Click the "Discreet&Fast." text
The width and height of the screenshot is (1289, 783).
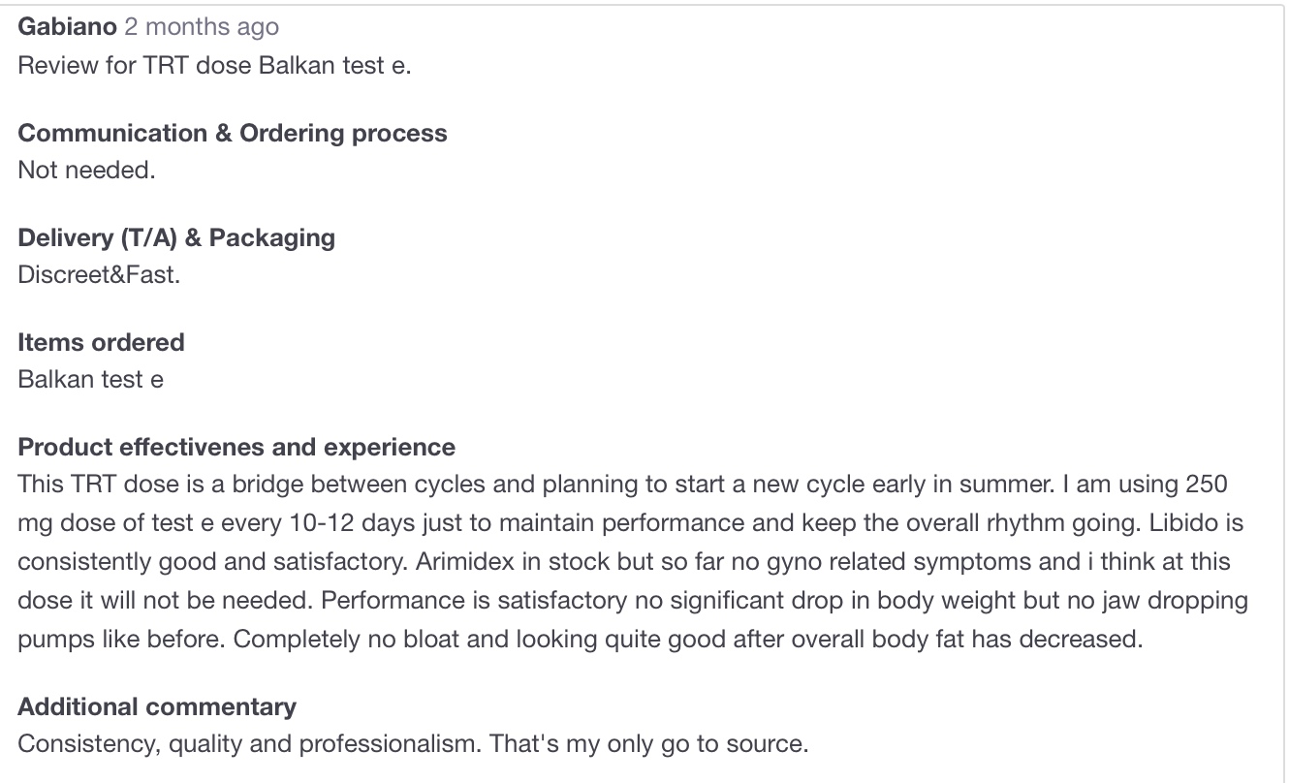[99, 274]
